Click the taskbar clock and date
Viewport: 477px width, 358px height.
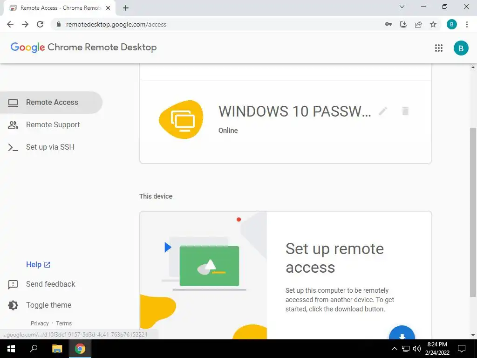pos(437,349)
